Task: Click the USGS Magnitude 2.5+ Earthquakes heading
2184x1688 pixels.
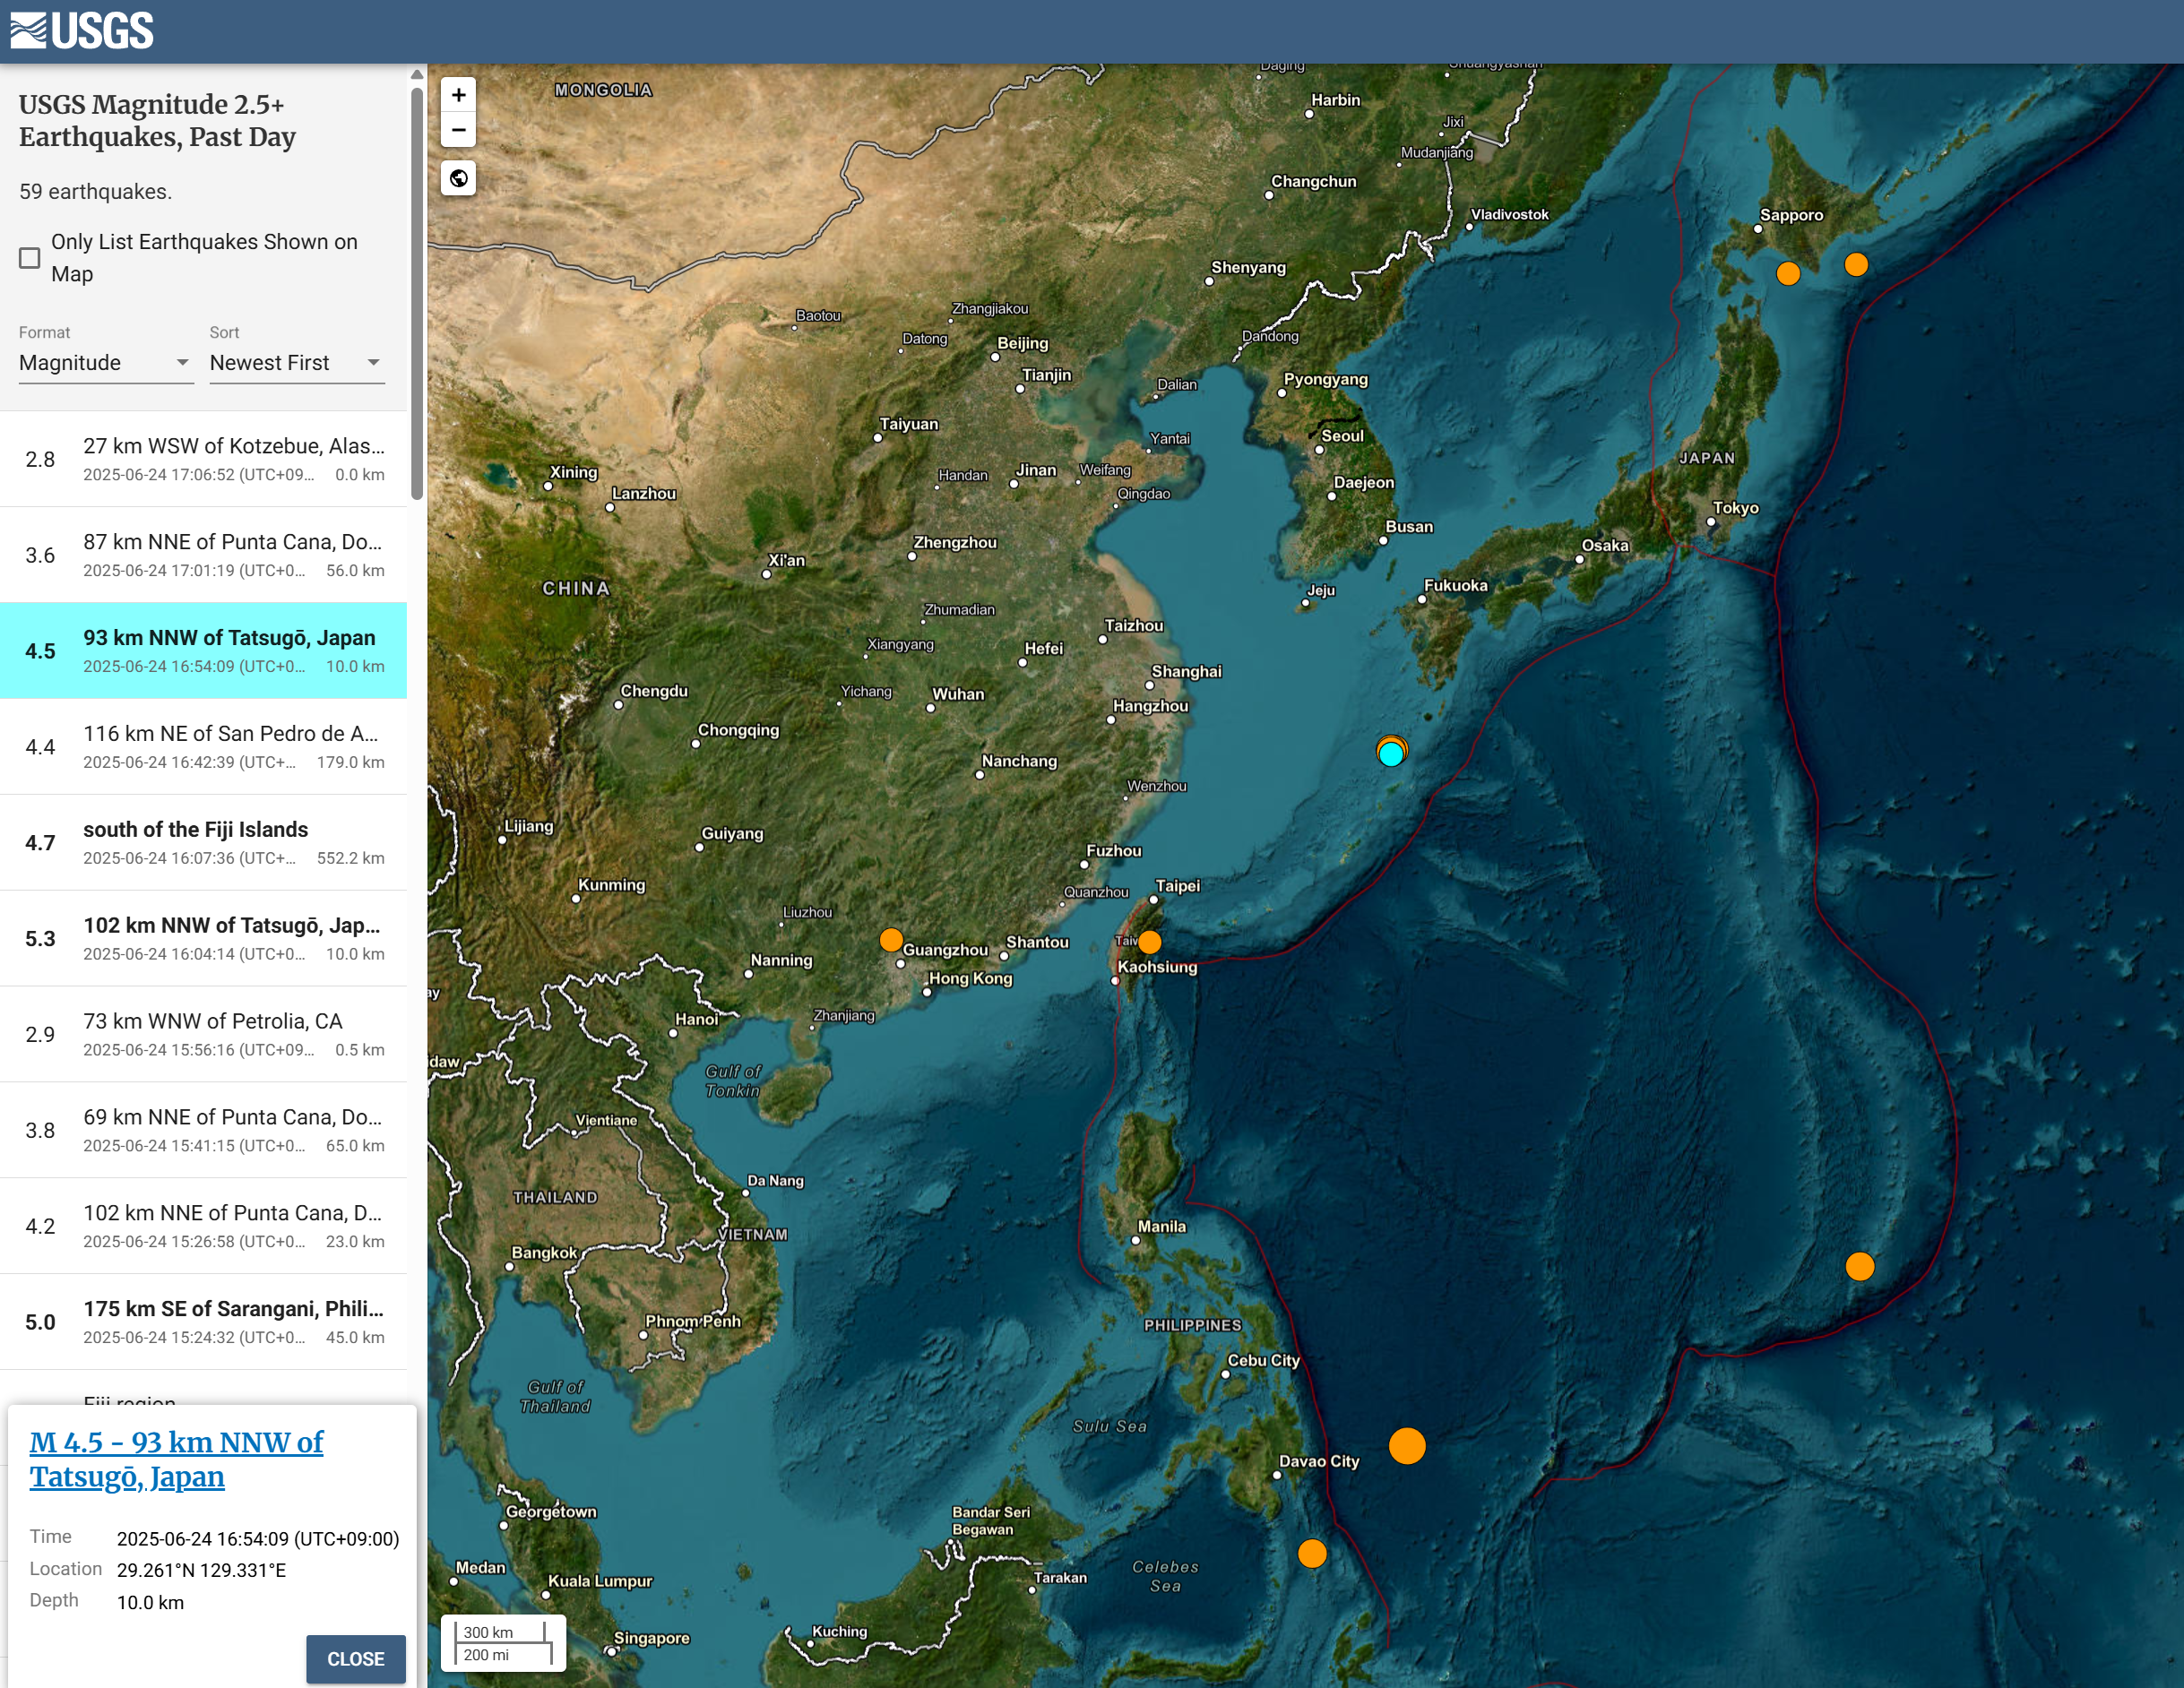Action: [x=157, y=120]
